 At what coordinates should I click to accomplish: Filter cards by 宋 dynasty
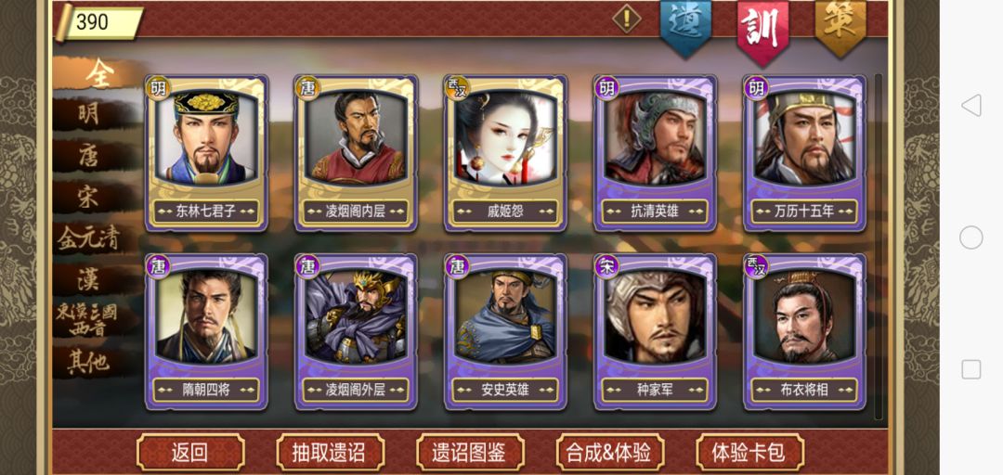[x=89, y=197]
